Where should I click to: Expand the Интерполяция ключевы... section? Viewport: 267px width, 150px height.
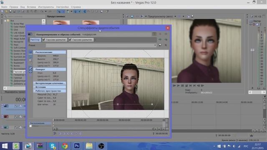click(34, 83)
